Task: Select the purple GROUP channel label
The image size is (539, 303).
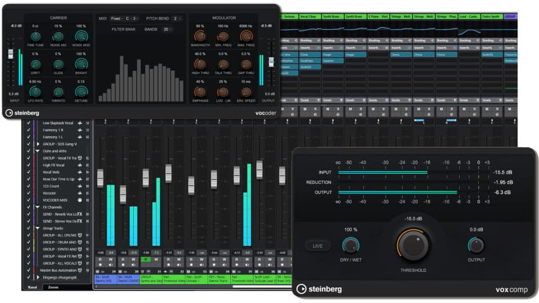Action: (510, 16)
